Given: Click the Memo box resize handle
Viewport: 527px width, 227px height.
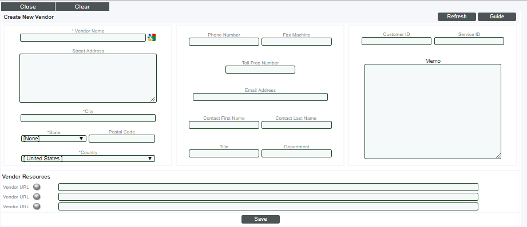Looking at the screenshot, I should [498, 156].
